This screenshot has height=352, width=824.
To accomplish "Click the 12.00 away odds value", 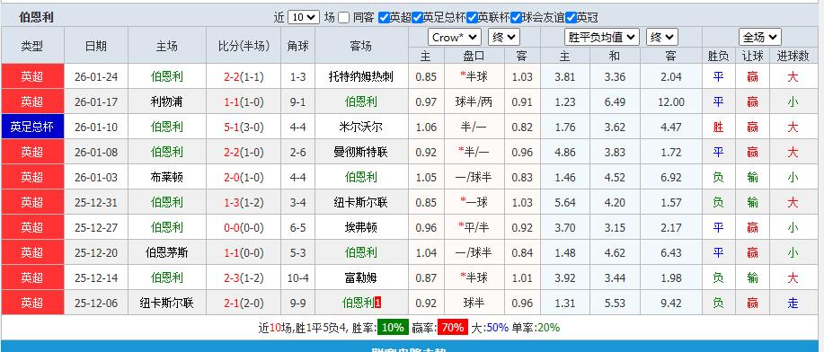I will (671, 102).
